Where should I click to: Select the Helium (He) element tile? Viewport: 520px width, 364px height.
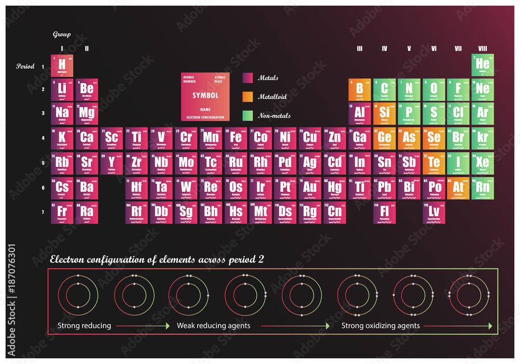pyautogui.click(x=483, y=65)
